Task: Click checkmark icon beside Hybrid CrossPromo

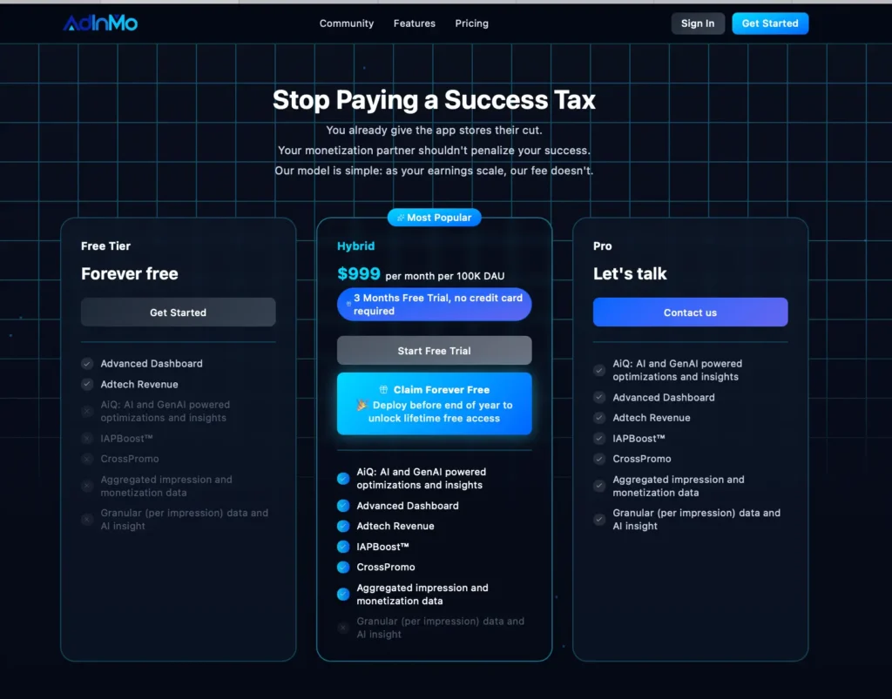Action: (x=343, y=568)
